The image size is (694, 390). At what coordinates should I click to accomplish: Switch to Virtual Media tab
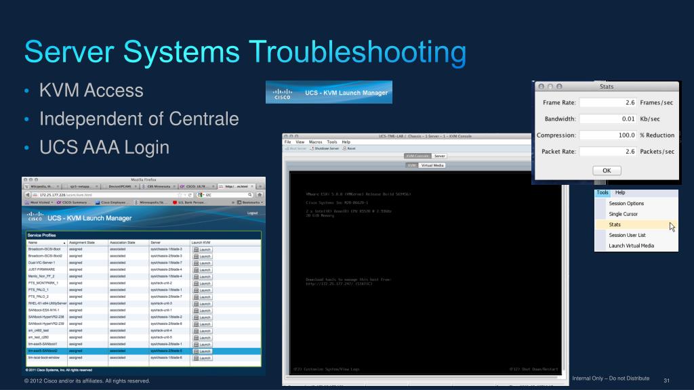click(x=432, y=165)
